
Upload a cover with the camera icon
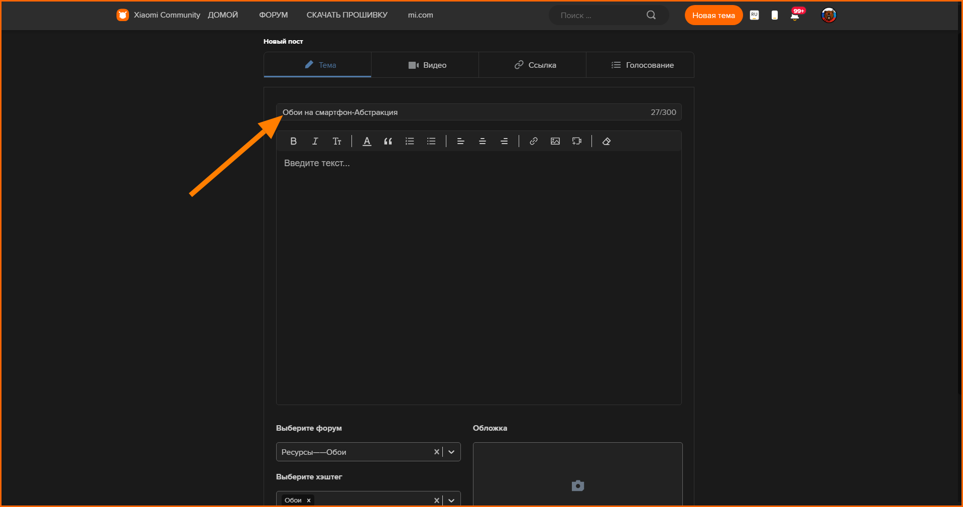(x=578, y=485)
